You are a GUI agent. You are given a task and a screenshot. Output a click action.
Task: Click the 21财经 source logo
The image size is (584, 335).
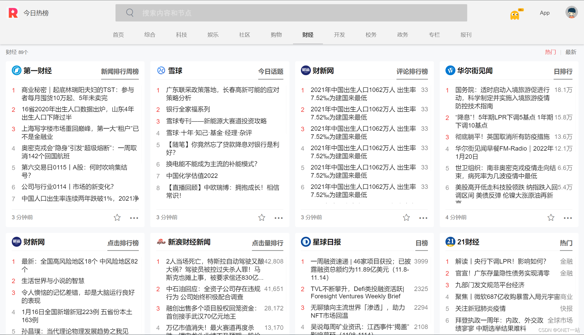click(x=450, y=242)
